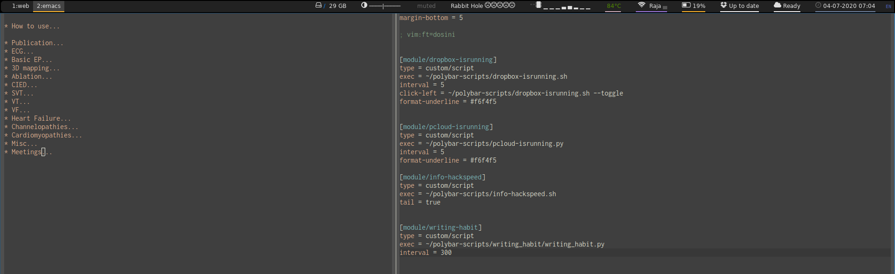Click the battery icon showing 19%
The height and width of the screenshot is (274, 895).
[686, 6]
